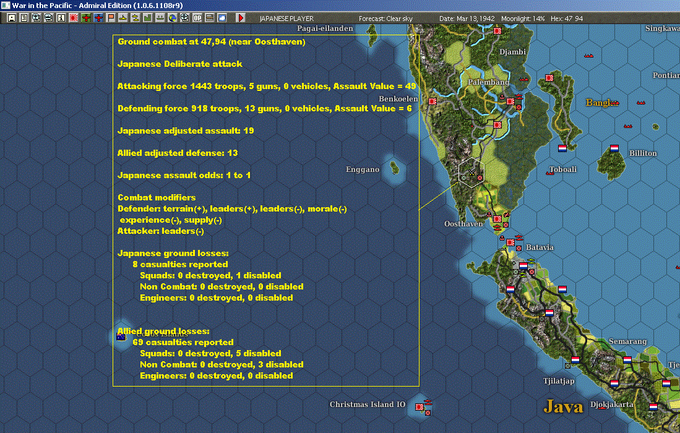Click the red play arrow to continue

[240, 18]
